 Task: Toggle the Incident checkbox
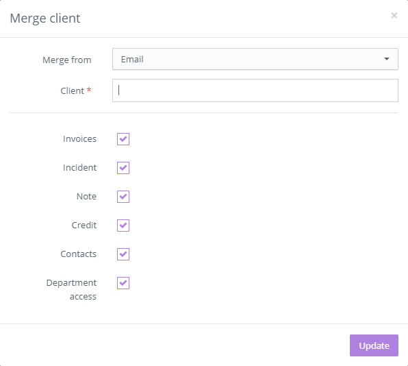pyautogui.click(x=123, y=168)
